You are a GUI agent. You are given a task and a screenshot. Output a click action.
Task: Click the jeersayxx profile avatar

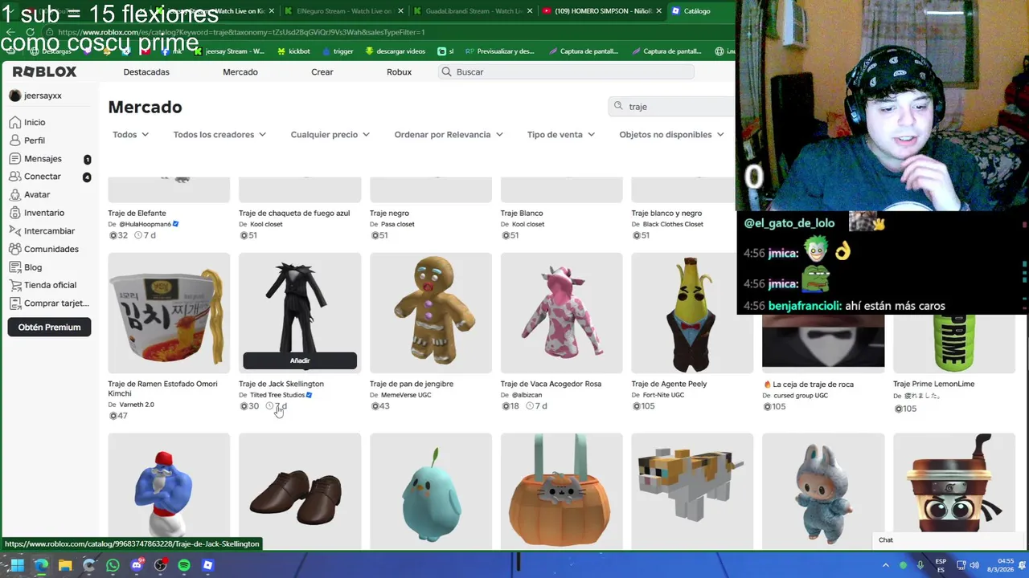coord(15,96)
